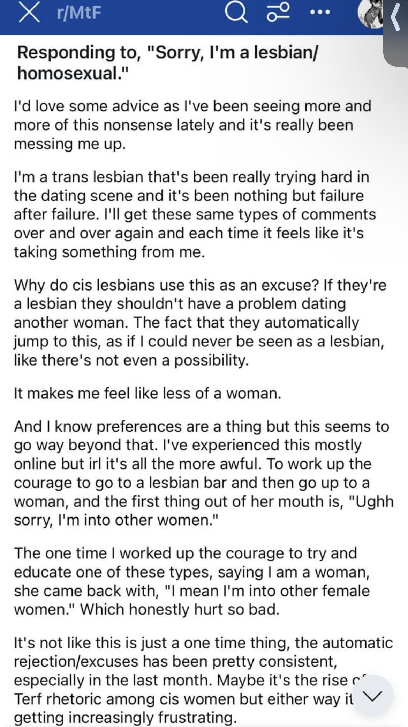Tap the round down-chevron jump button
Image resolution: width=408 pixels, height=727 pixels.
372,695
